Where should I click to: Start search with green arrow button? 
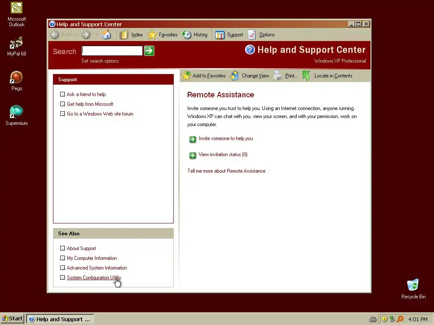coord(149,51)
